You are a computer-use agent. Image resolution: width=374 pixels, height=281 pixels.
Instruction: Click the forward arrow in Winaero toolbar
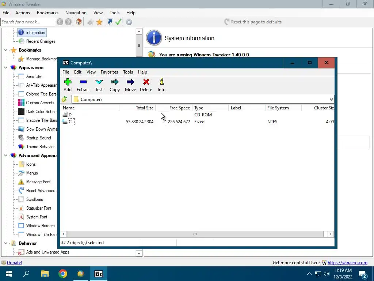[x=68, y=22]
